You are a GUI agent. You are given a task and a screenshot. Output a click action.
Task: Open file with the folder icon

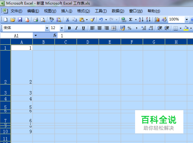point(13,20)
